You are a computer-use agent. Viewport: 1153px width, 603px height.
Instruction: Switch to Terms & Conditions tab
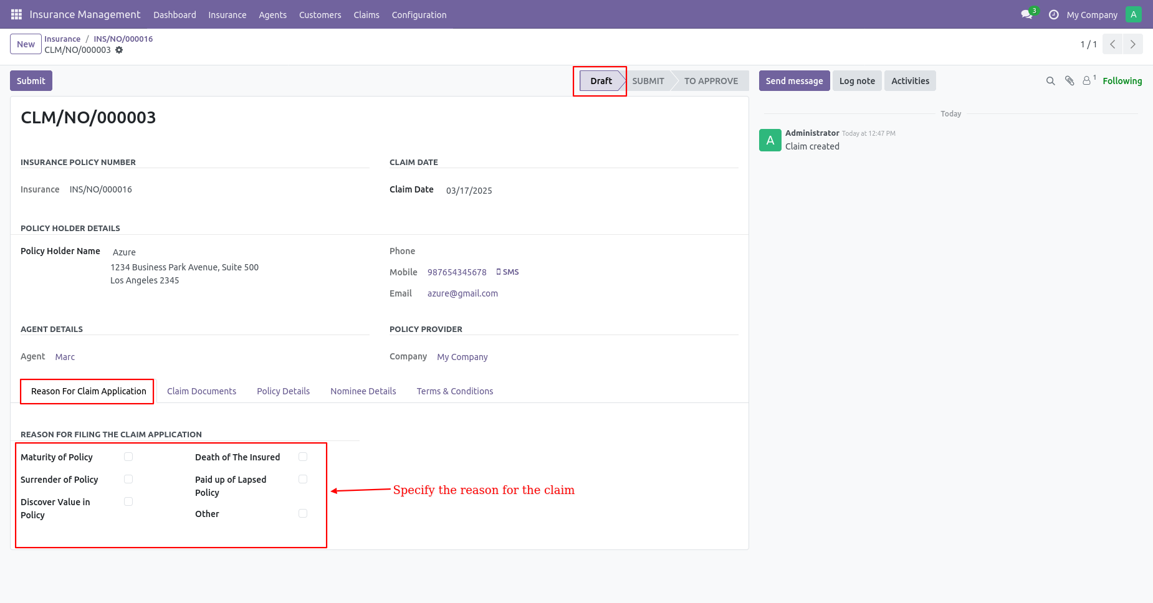[455, 391]
